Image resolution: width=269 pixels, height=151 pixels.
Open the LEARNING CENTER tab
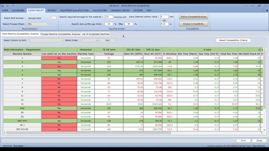tap(120, 10)
